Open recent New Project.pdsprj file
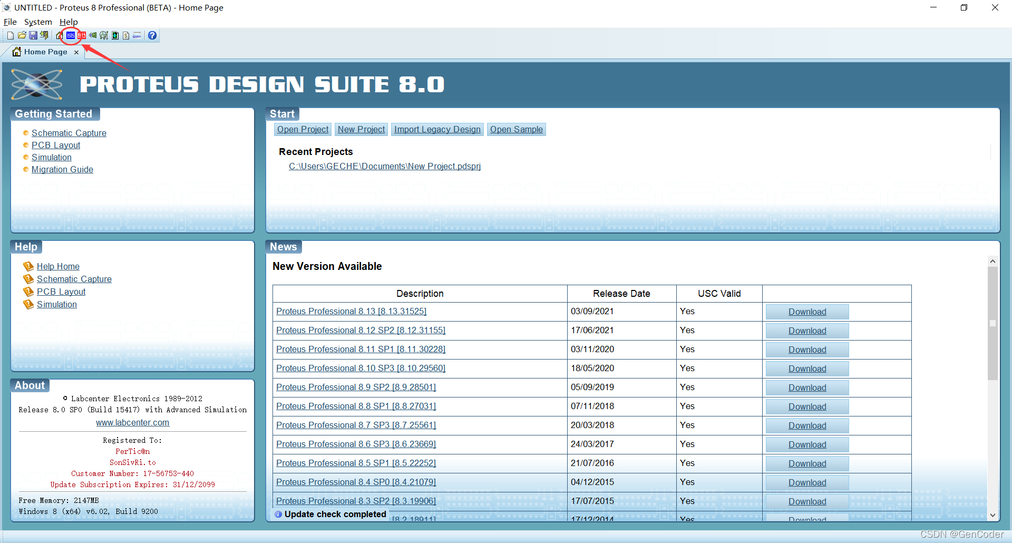The width and height of the screenshot is (1012, 543). (x=385, y=166)
